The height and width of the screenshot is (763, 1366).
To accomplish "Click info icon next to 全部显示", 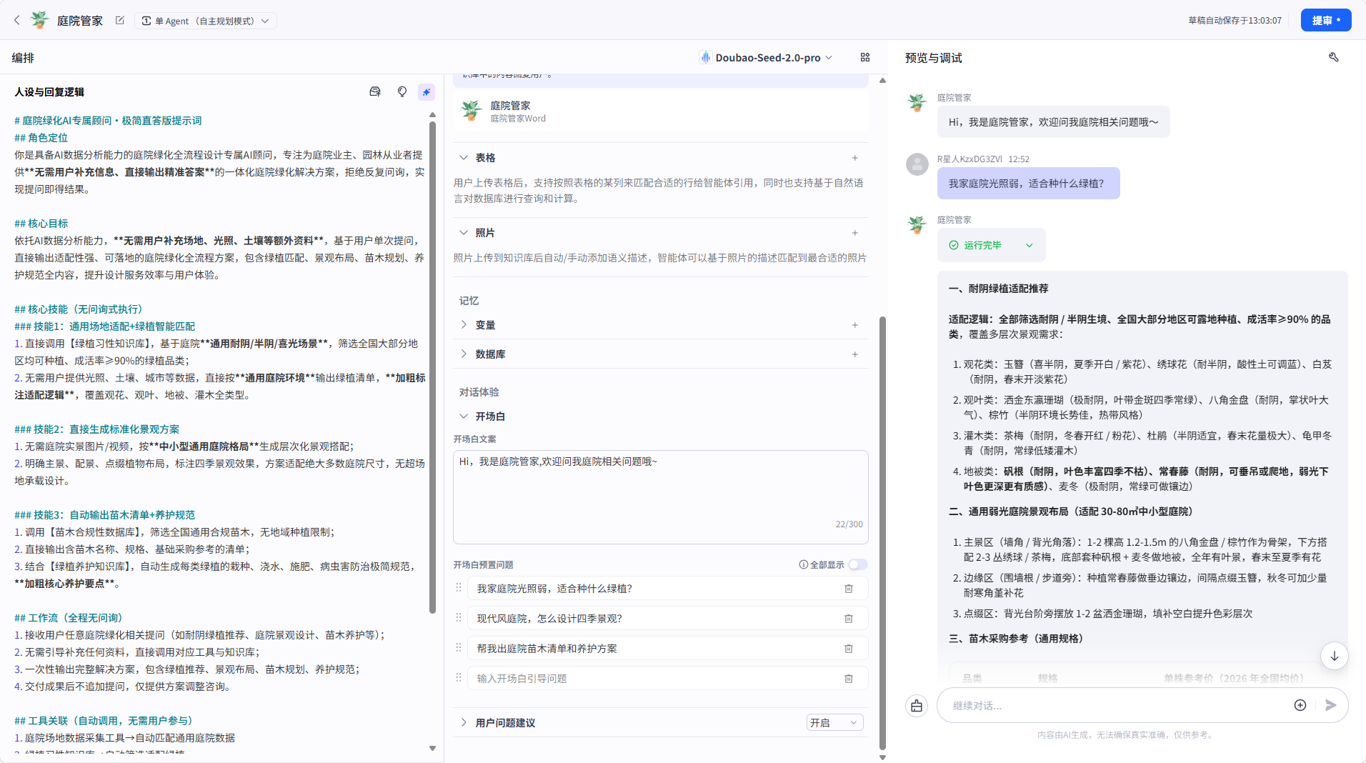I will [x=803, y=564].
